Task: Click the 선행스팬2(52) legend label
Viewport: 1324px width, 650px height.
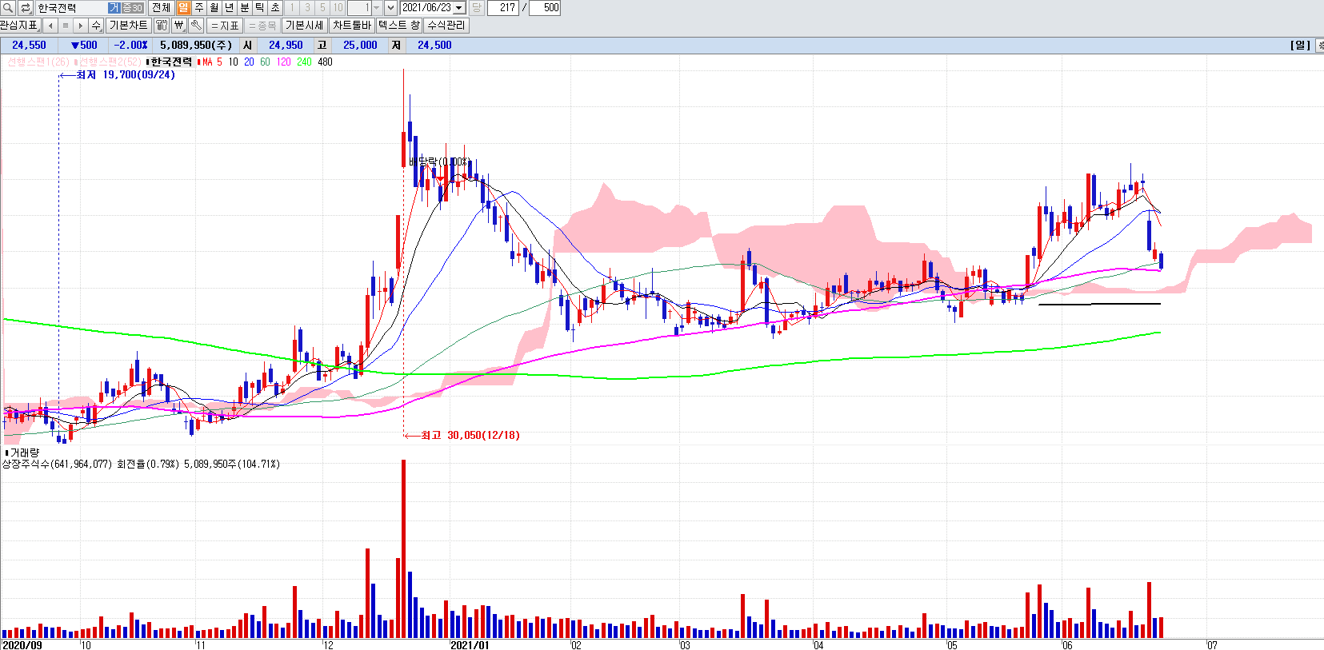Action: 109,62
